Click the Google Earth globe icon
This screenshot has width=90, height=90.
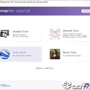[x=5, y=54]
